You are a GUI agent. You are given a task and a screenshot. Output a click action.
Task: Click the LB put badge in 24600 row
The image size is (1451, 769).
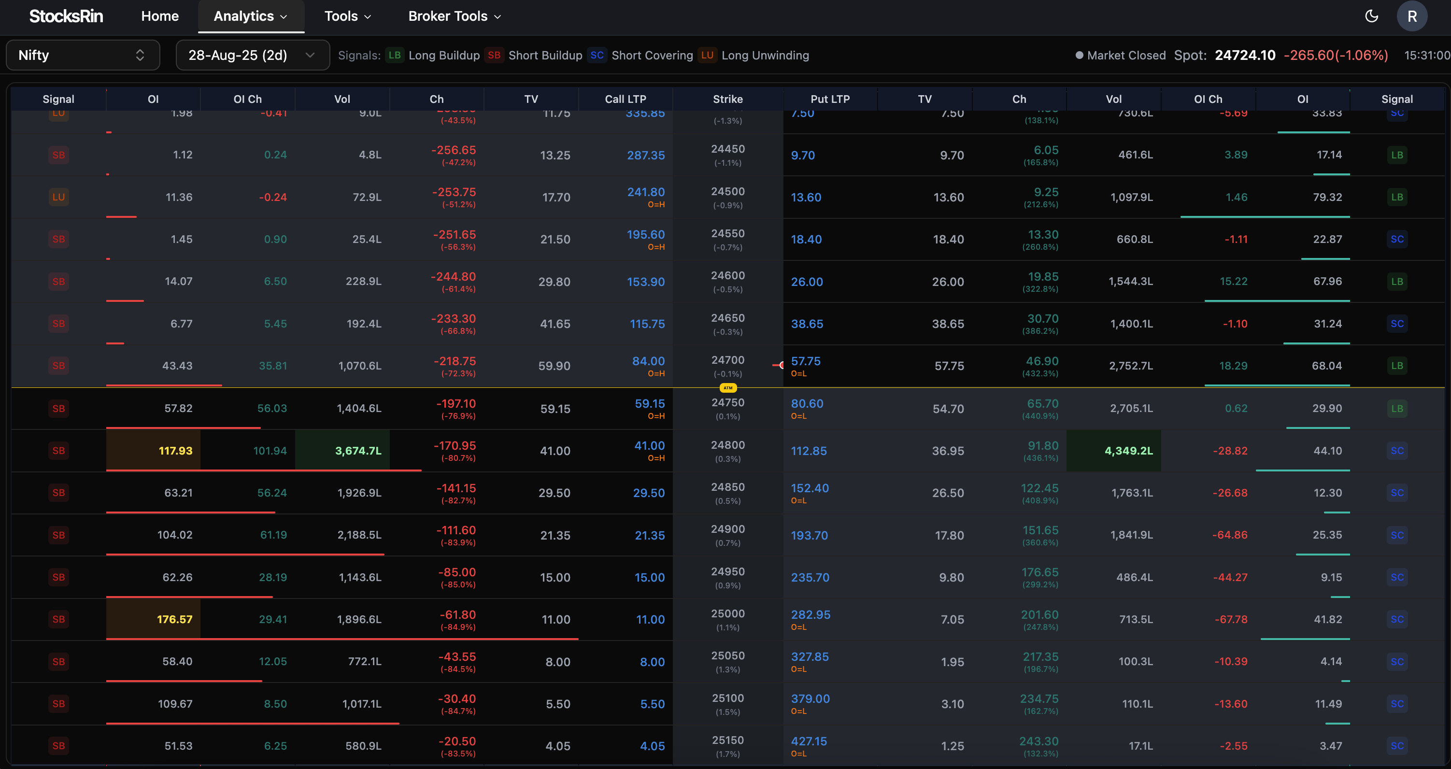[1397, 281]
